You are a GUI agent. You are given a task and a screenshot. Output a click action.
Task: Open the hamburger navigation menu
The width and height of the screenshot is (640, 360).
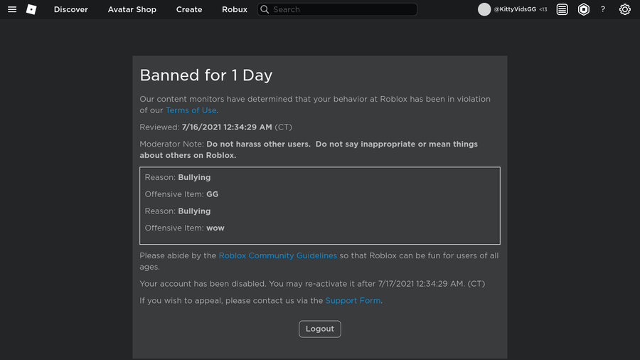[x=12, y=9]
